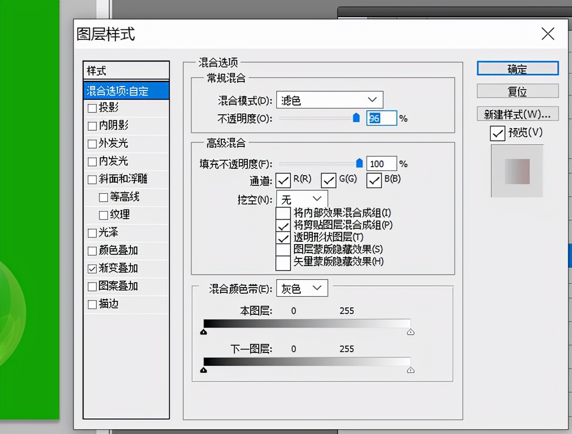The height and width of the screenshot is (434, 572).
Task: Enable the 描边 (Stroke) style
Action: click(x=93, y=304)
